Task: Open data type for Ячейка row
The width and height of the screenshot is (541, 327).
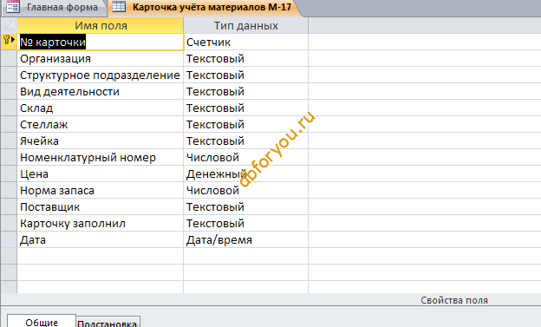Action: click(245, 141)
